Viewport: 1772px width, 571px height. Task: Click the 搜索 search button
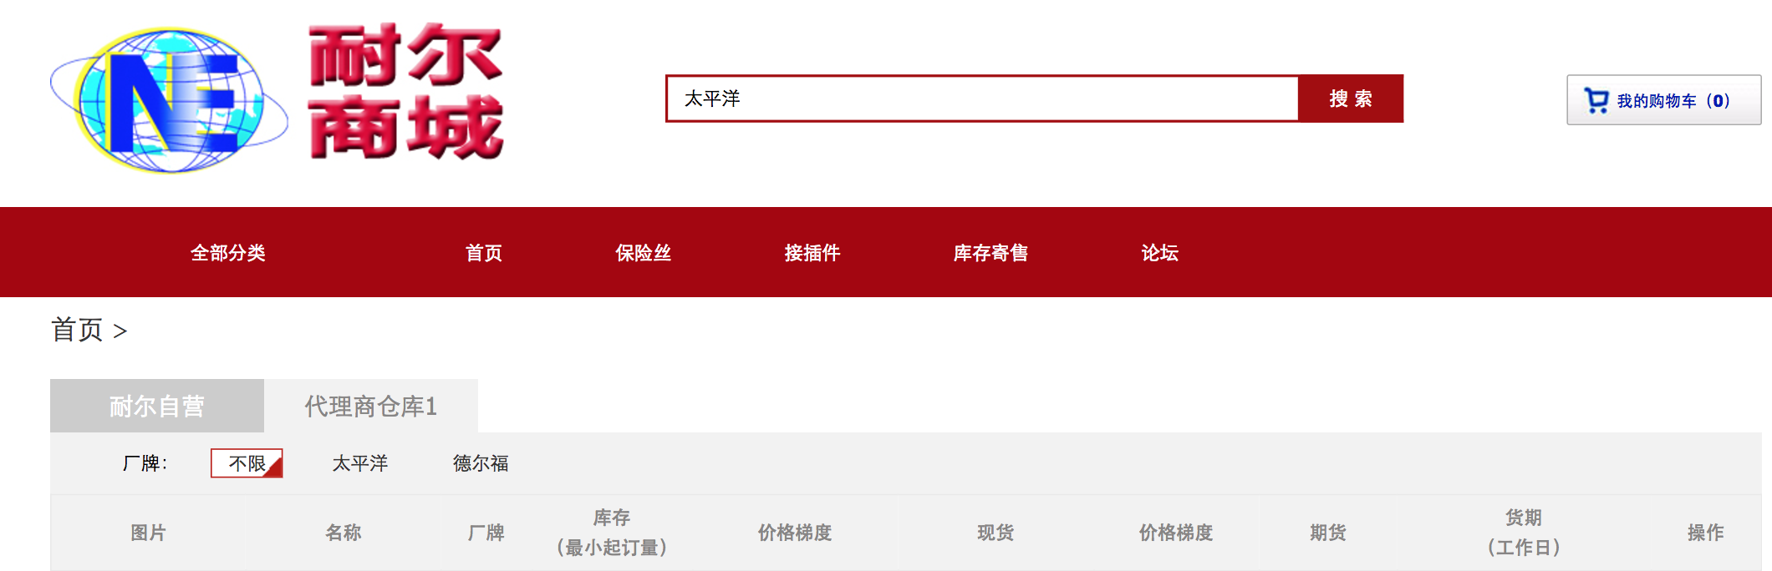click(1351, 99)
